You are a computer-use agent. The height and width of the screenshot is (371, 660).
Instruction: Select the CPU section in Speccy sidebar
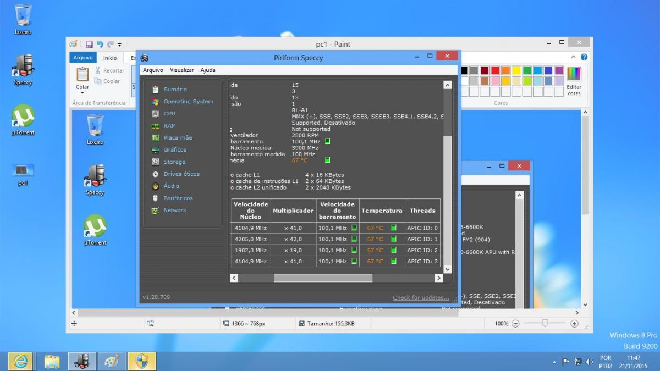coord(169,113)
